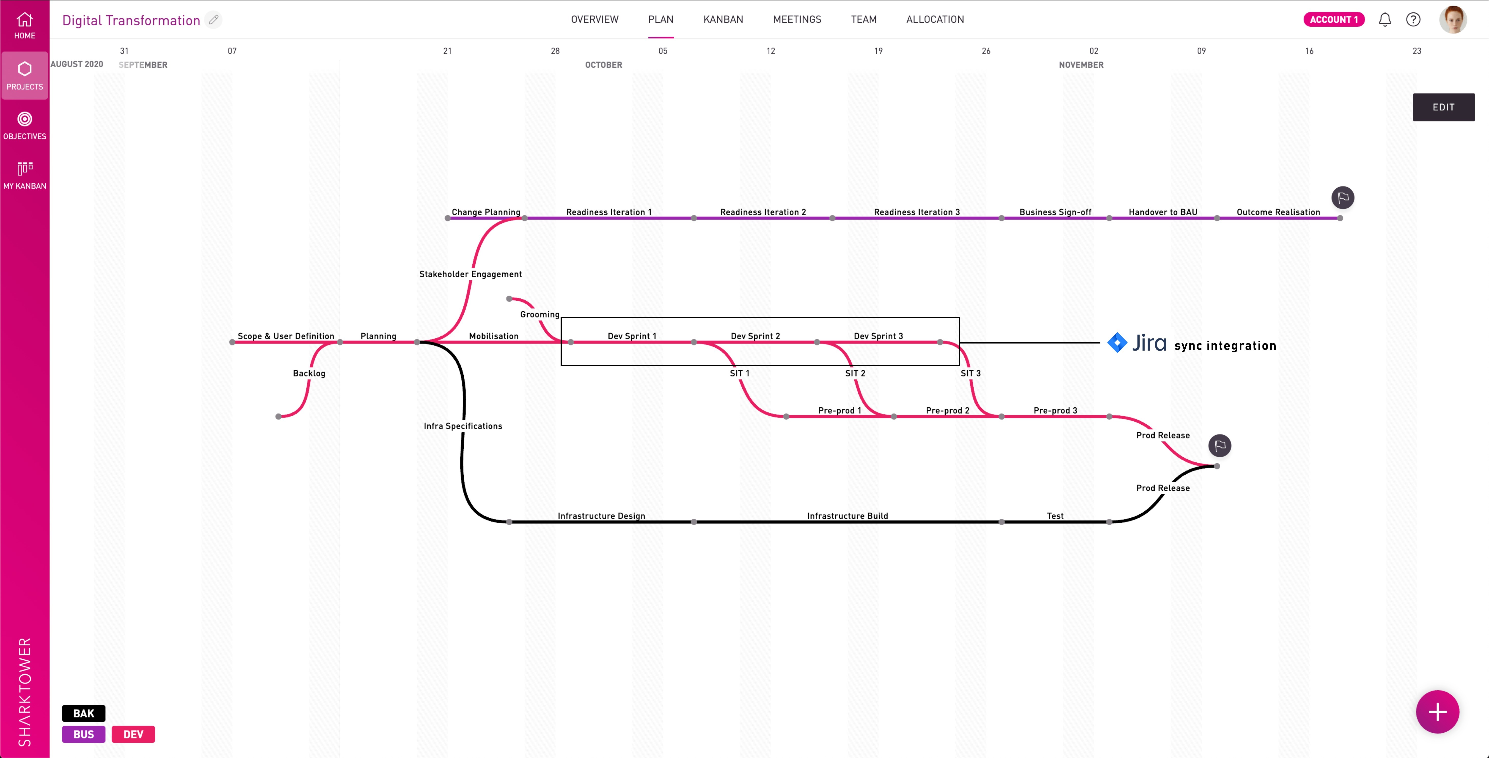Select the Dev Sprint 2 activity
Viewport: 1489px width, 758px height.
755,336
